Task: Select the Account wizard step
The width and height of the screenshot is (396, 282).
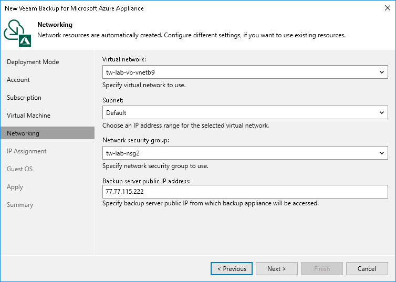Action: point(18,80)
